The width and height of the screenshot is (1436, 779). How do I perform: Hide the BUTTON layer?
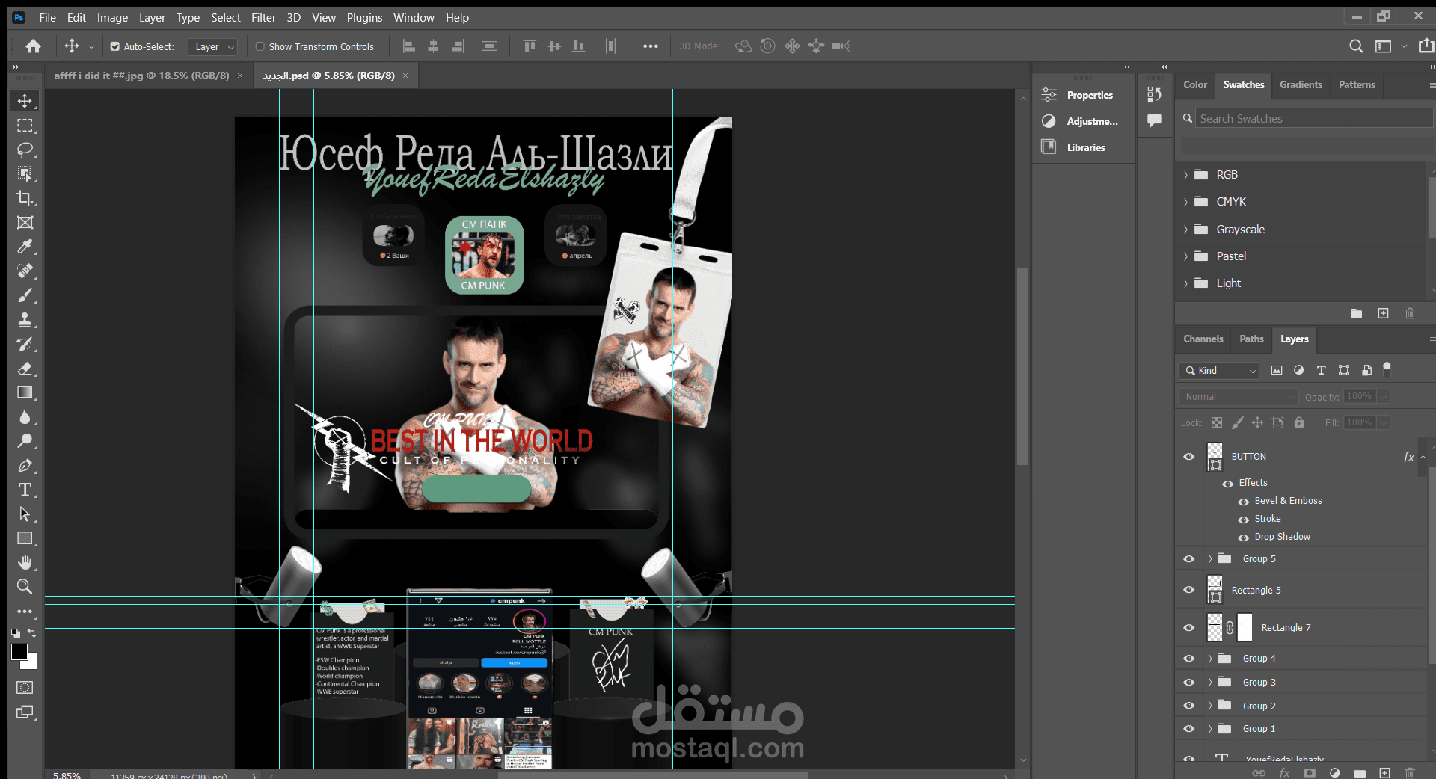(x=1189, y=457)
